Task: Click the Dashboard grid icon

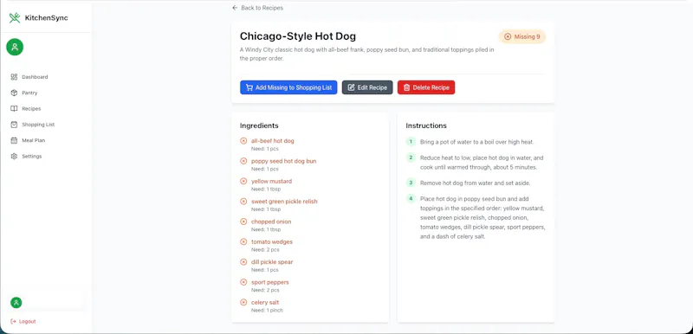Action: tap(14, 77)
